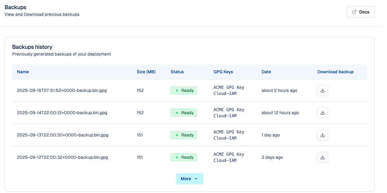
Task: Expand more backups with More button
Action: (x=190, y=179)
